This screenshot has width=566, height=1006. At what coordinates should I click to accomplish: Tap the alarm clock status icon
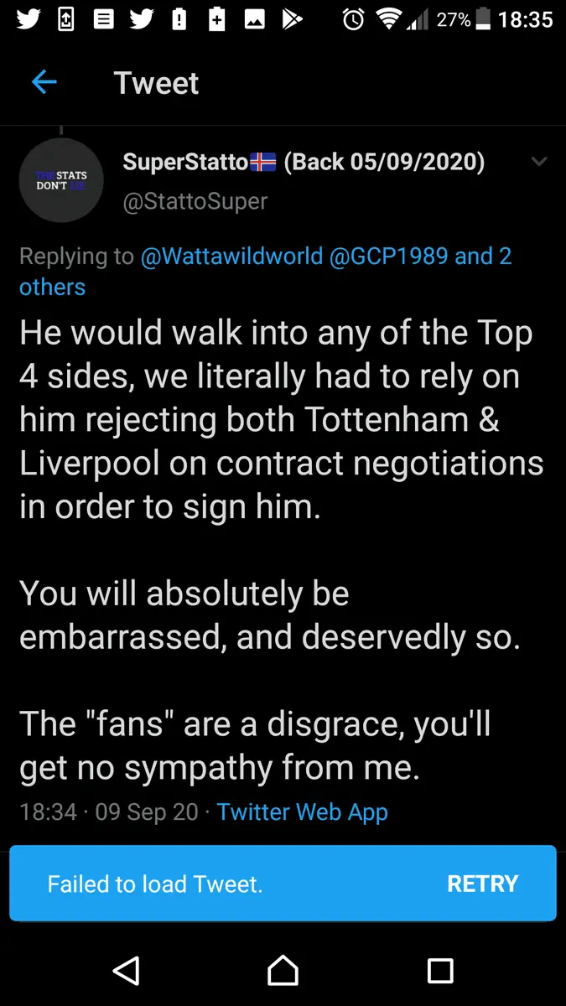pos(354,19)
